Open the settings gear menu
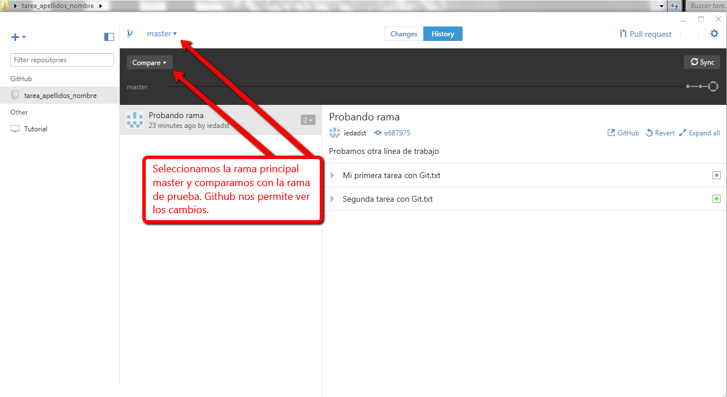The image size is (727, 397). coord(714,33)
